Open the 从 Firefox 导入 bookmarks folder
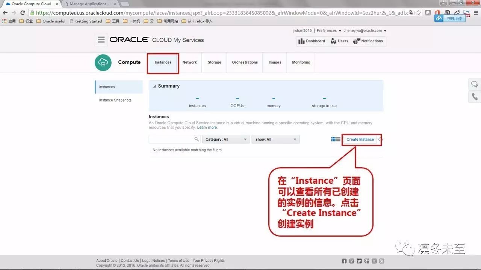The height and width of the screenshot is (270, 481). point(197,21)
